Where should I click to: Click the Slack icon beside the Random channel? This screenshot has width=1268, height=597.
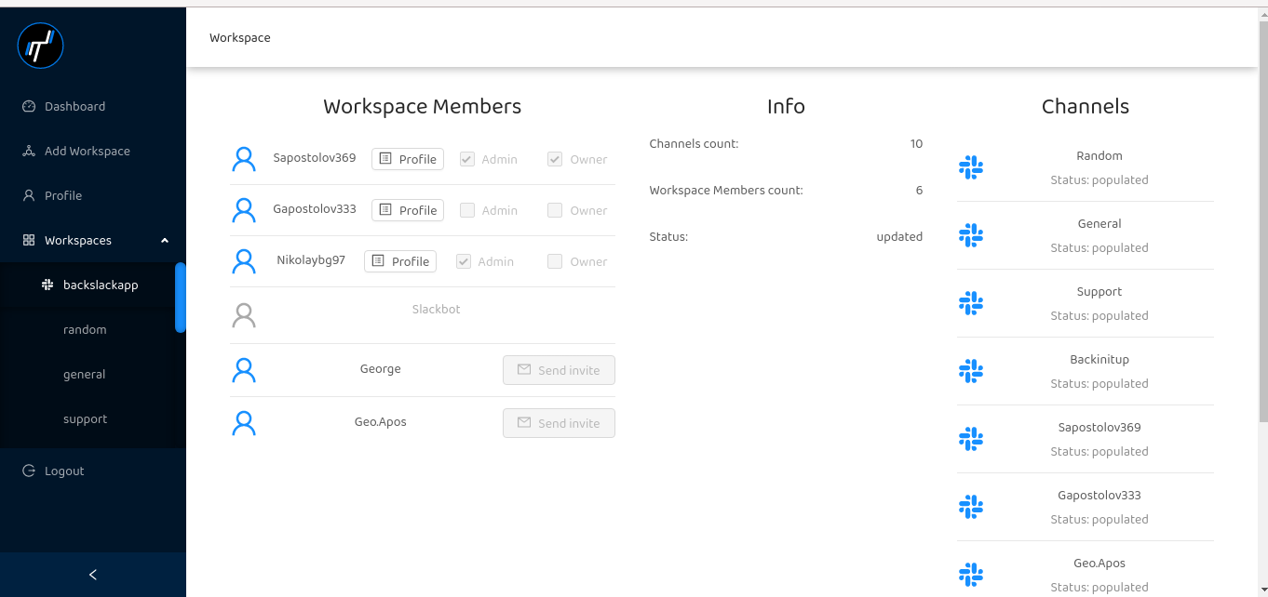pos(971,167)
